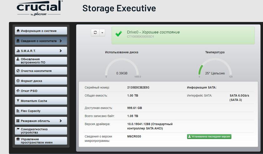Click the Crucial logo

tap(39, 8)
